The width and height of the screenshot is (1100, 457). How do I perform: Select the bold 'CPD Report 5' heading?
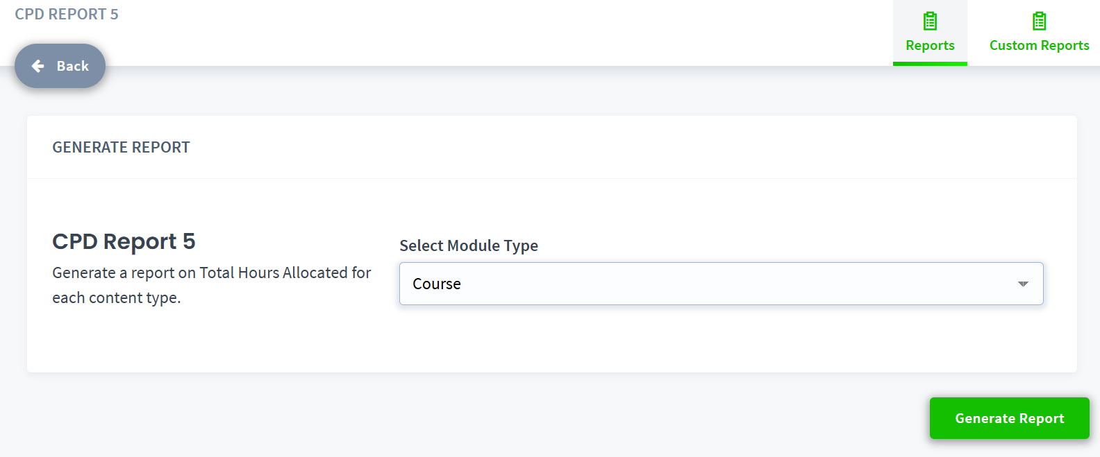124,241
